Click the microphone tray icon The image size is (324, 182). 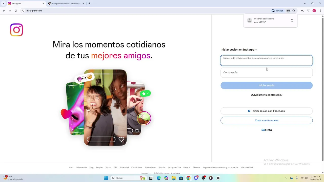[297, 178]
